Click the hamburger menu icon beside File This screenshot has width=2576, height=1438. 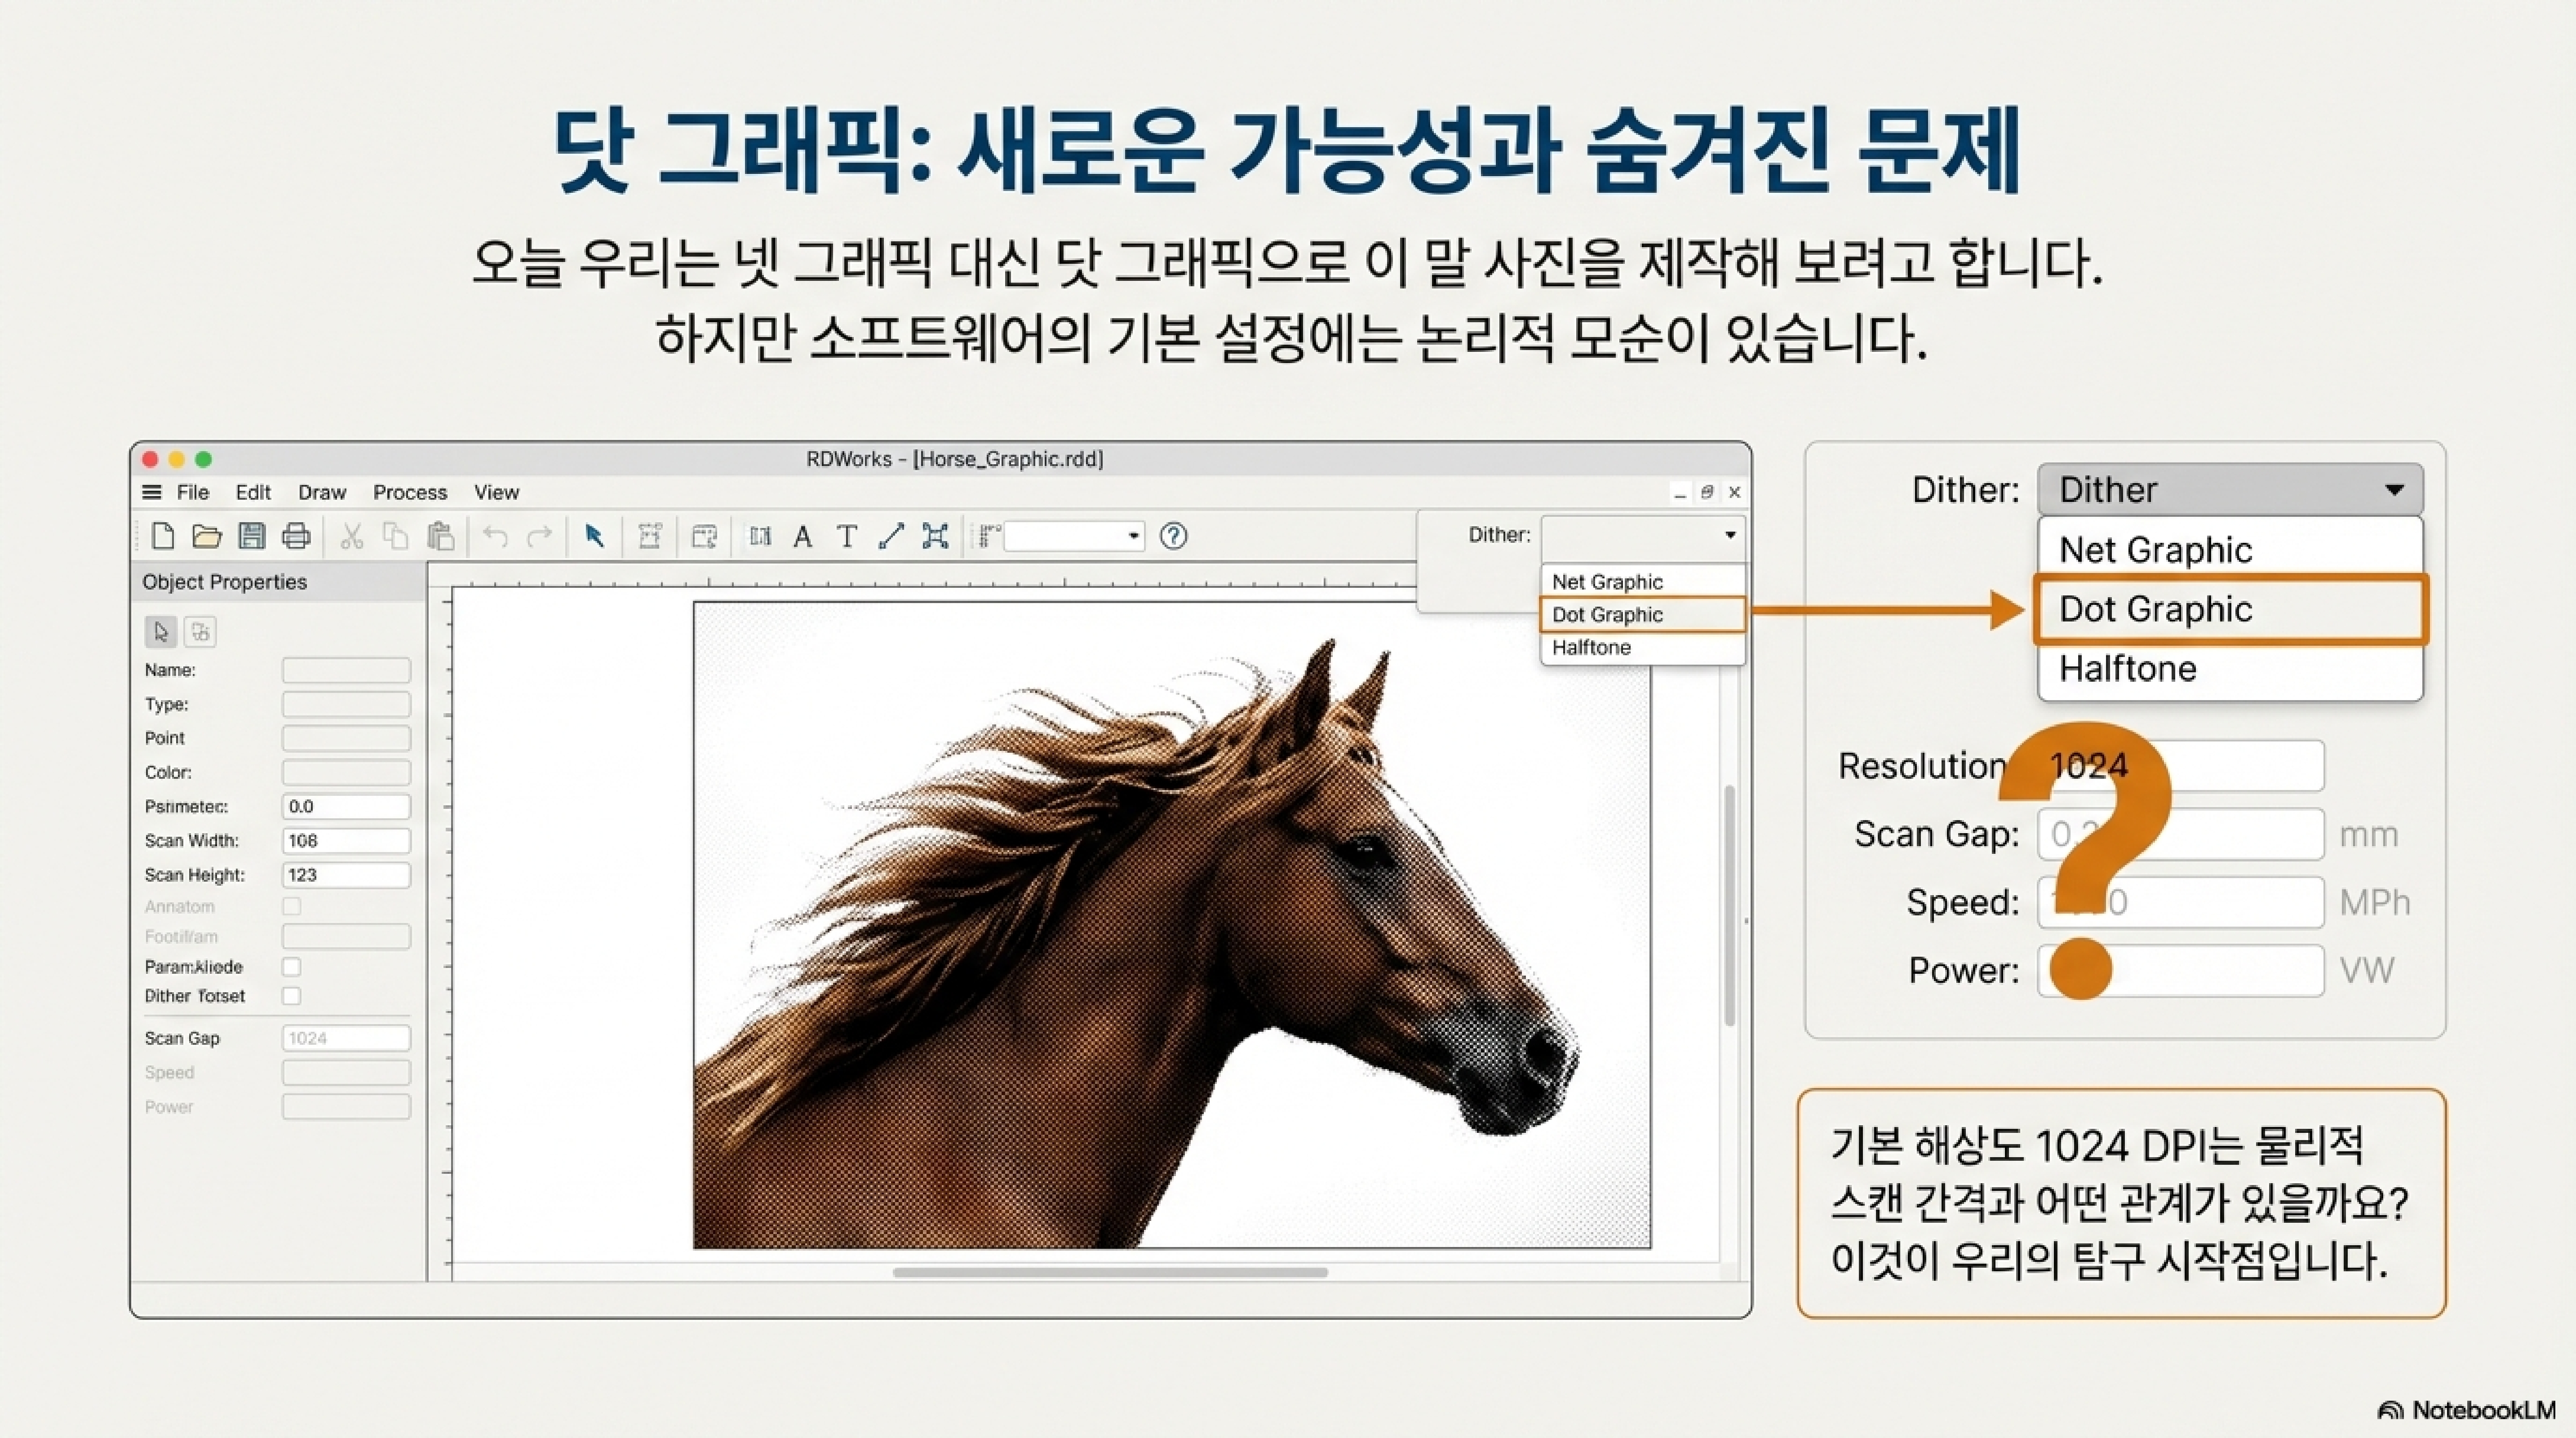pyautogui.click(x=152, y=492)
